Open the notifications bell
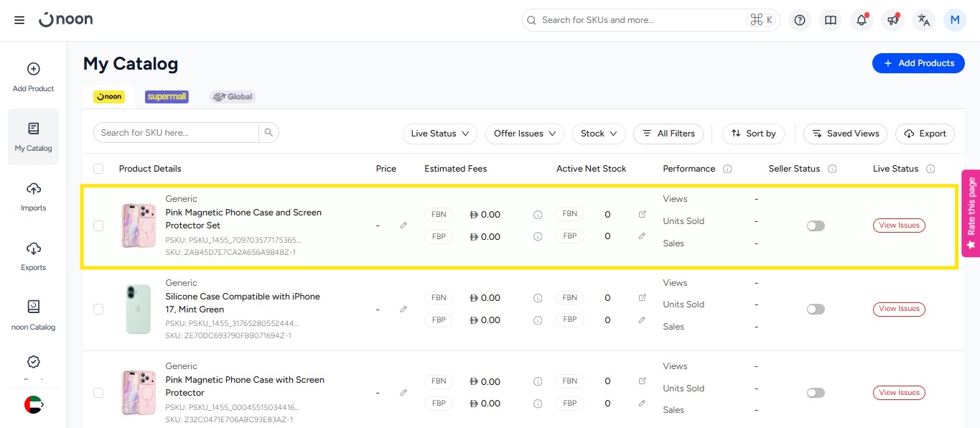Viewport: 980px width, 428px height. (x=862, y=20)
